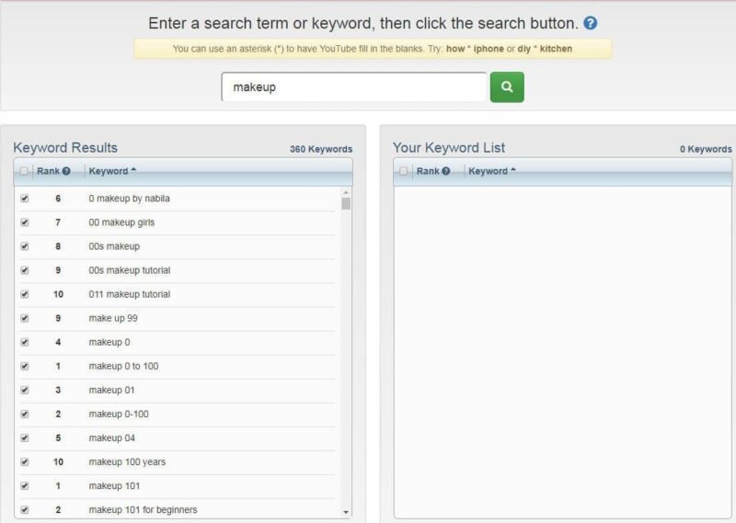Open the help icon beside the heading
The height and width of the screenshot is (523, 736).
591,23
